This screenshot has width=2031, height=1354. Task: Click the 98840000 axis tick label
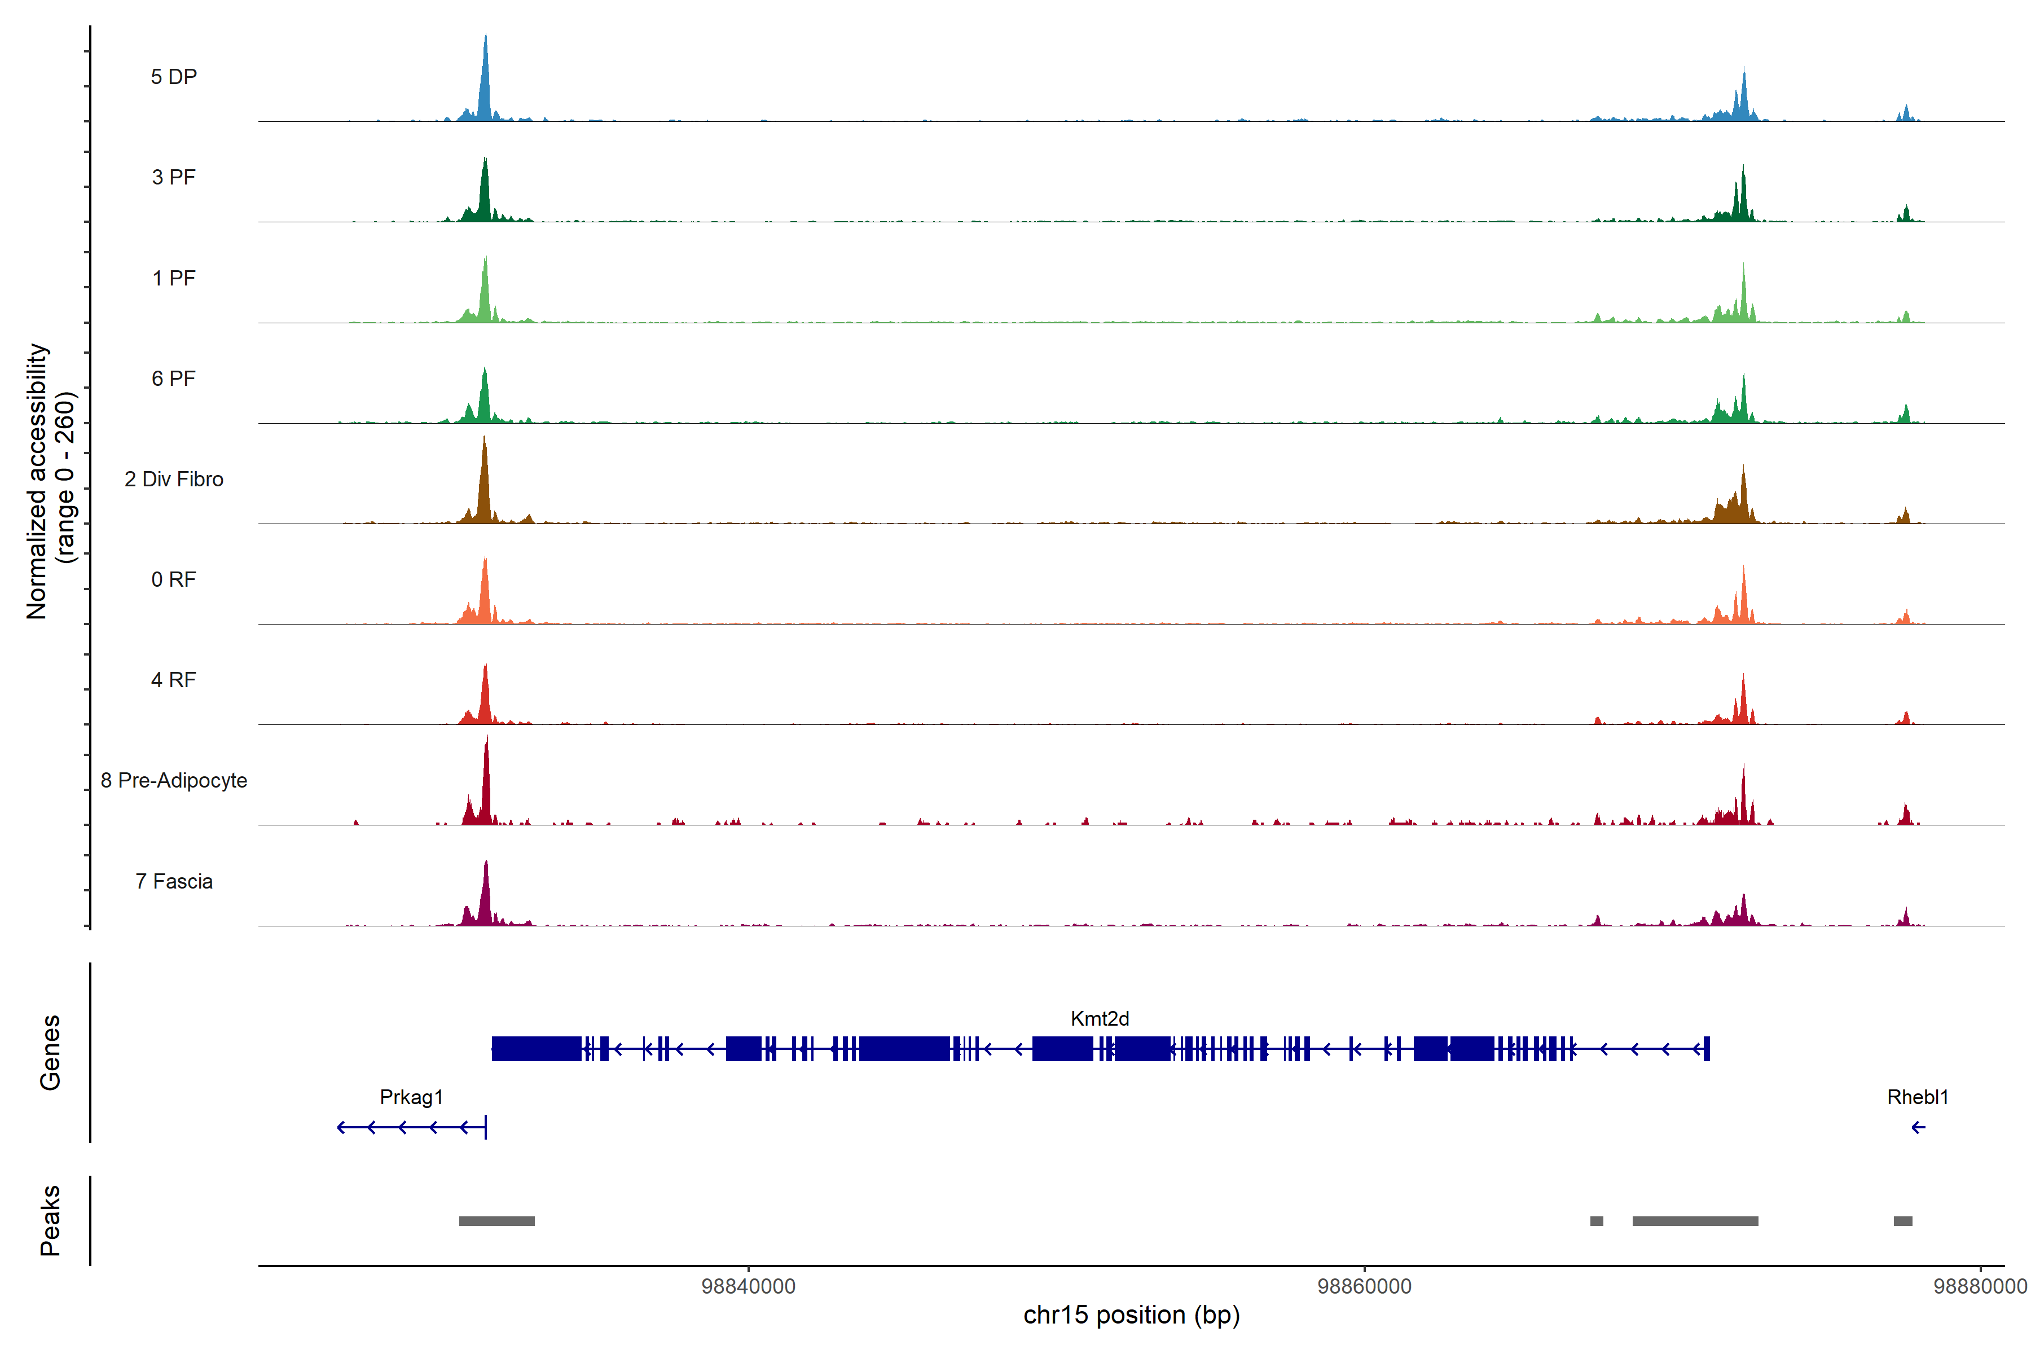tap(748, 1286)
